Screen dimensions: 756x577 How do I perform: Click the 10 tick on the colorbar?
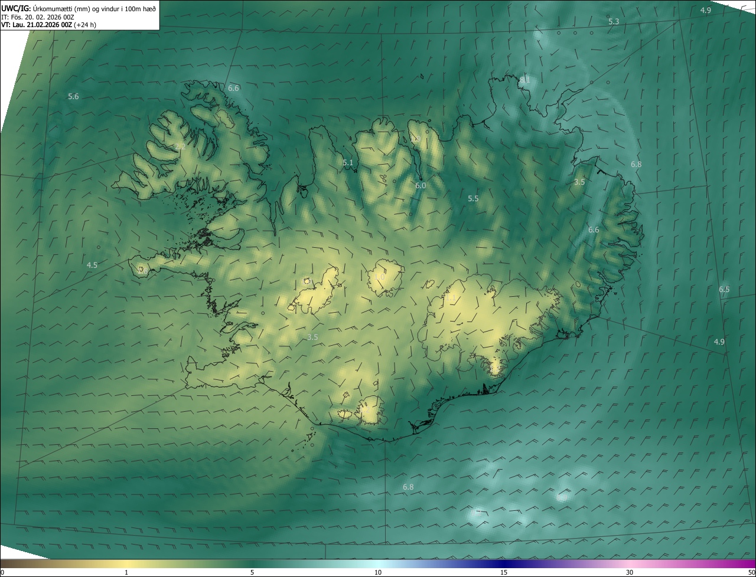pyautogui.click(x=378, y=572)
